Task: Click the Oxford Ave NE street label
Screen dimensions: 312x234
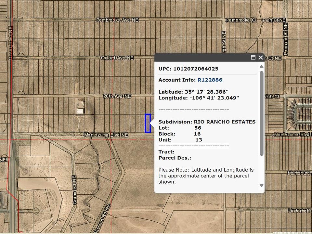Action: point(117,58)
